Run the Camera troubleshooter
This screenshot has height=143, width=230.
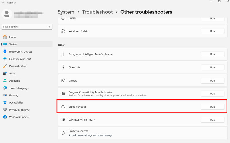click(x=212, y=81)
